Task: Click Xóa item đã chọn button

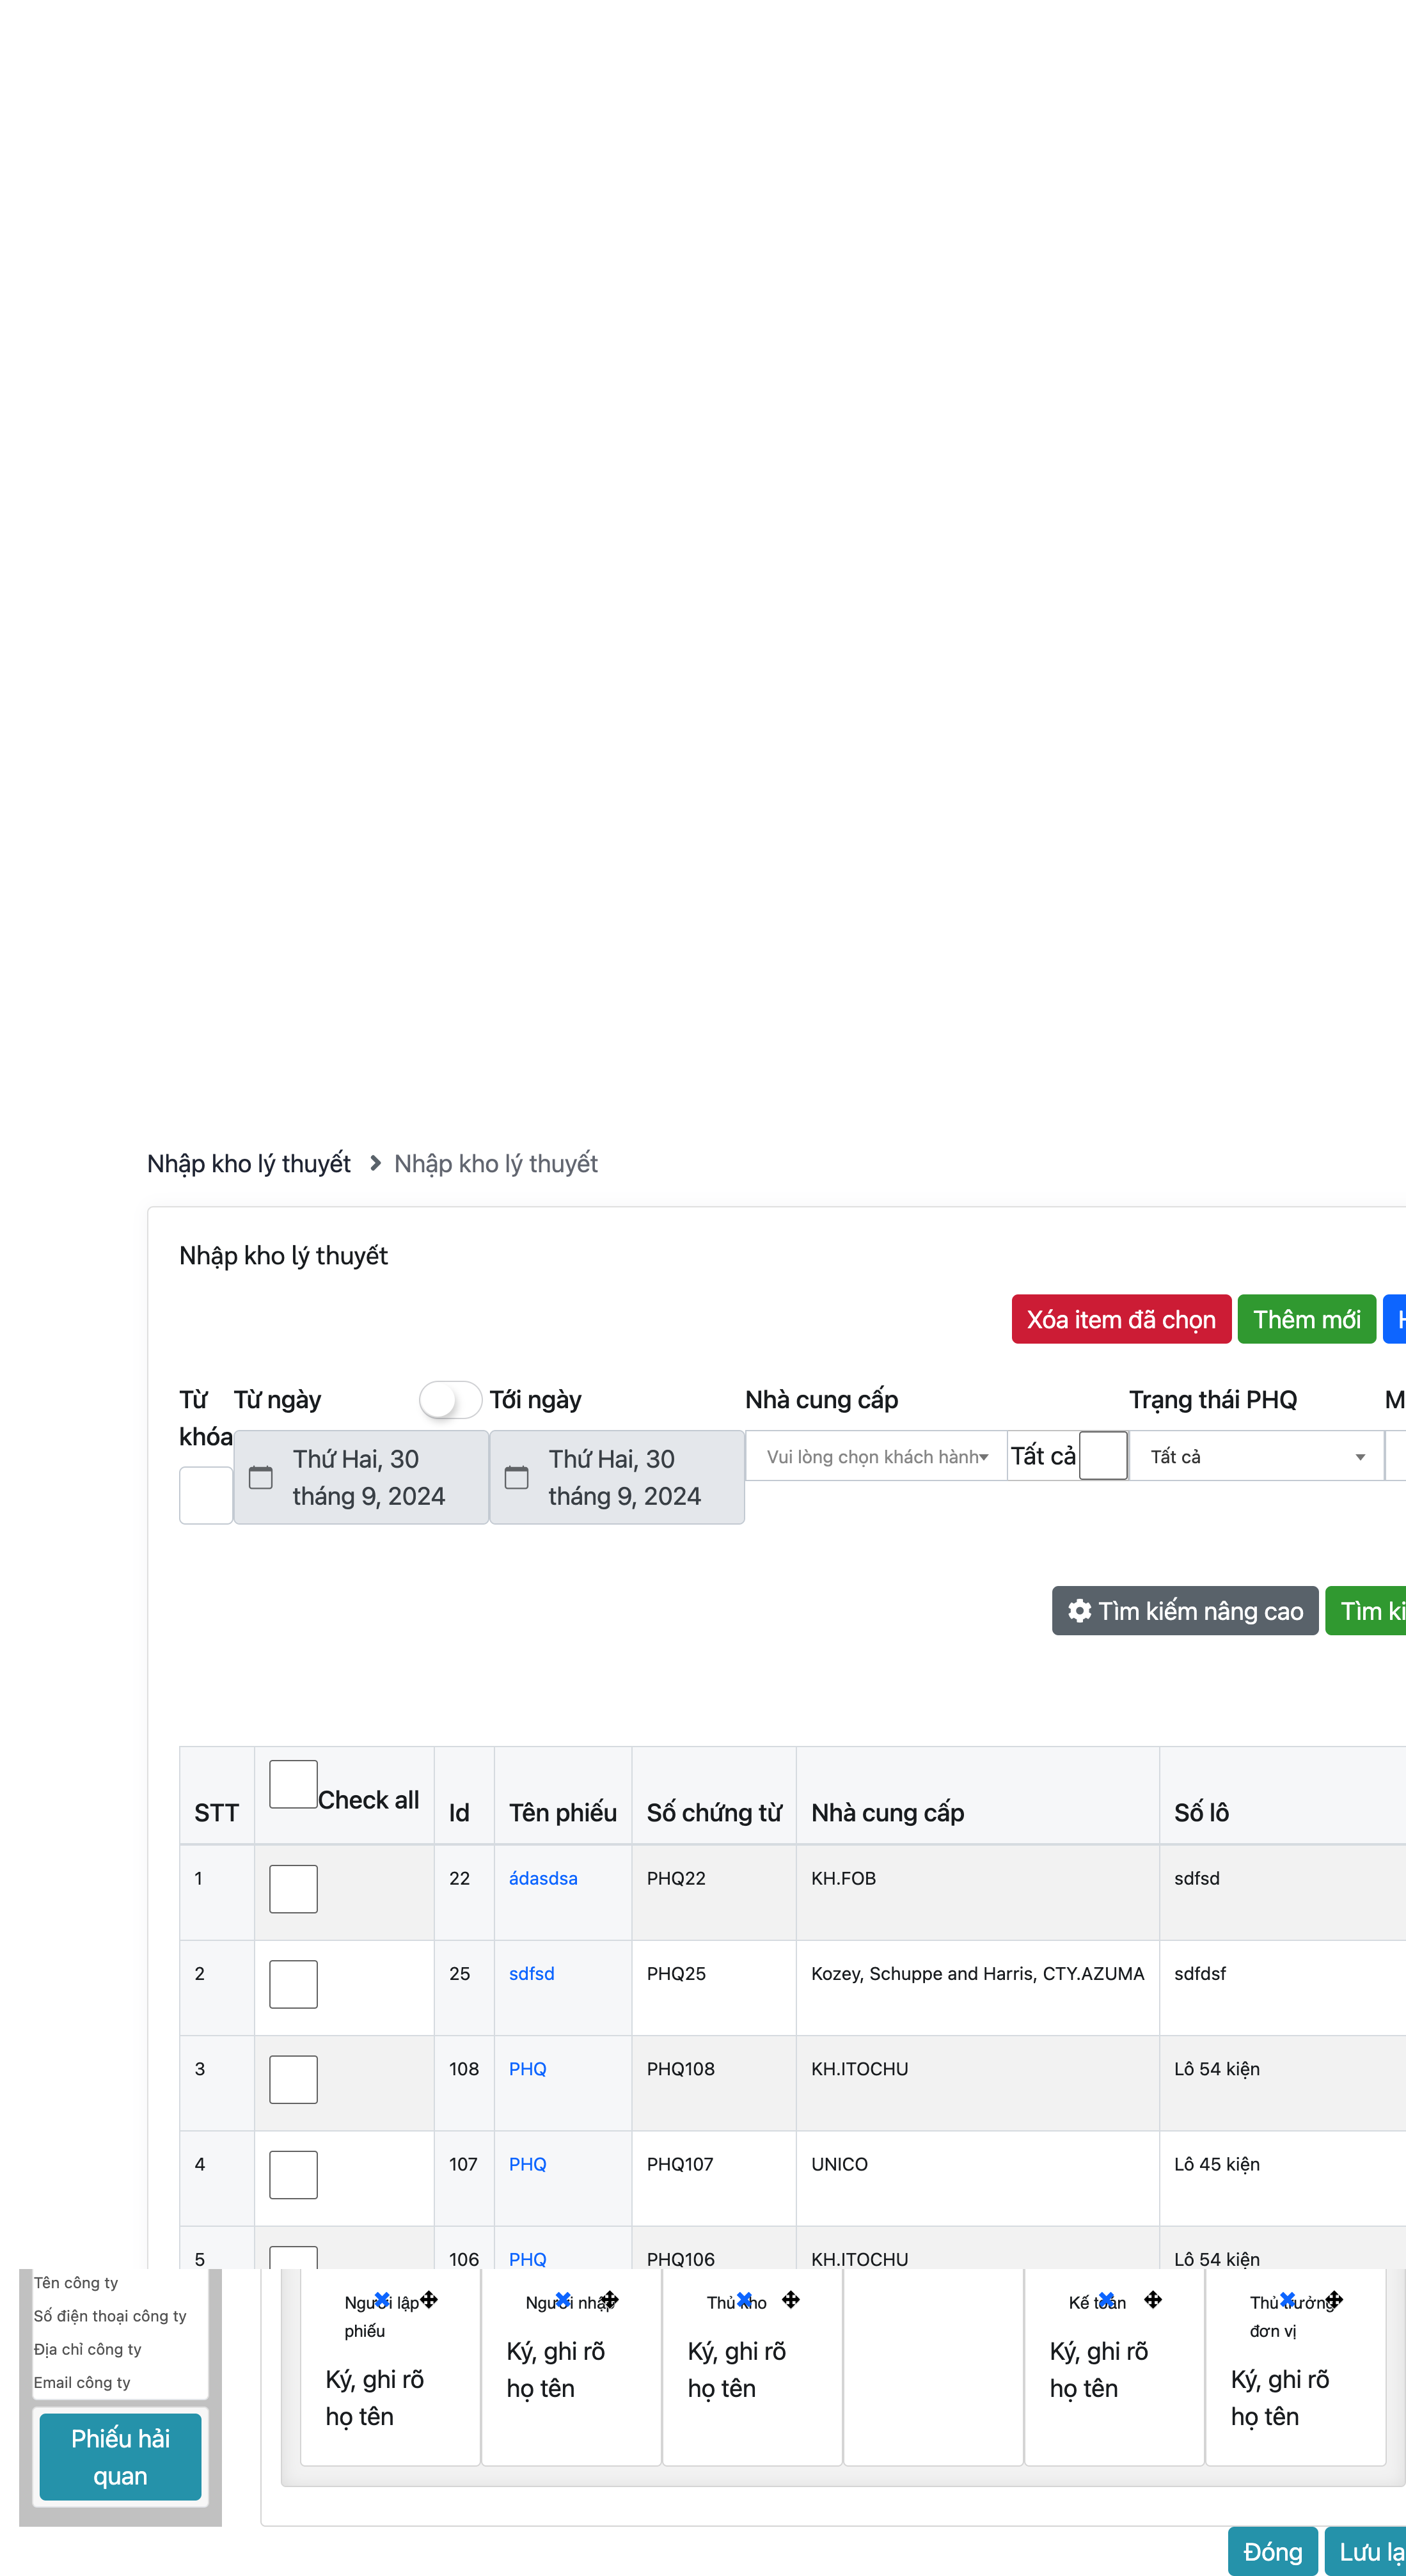Action: coord(1121,1320)
